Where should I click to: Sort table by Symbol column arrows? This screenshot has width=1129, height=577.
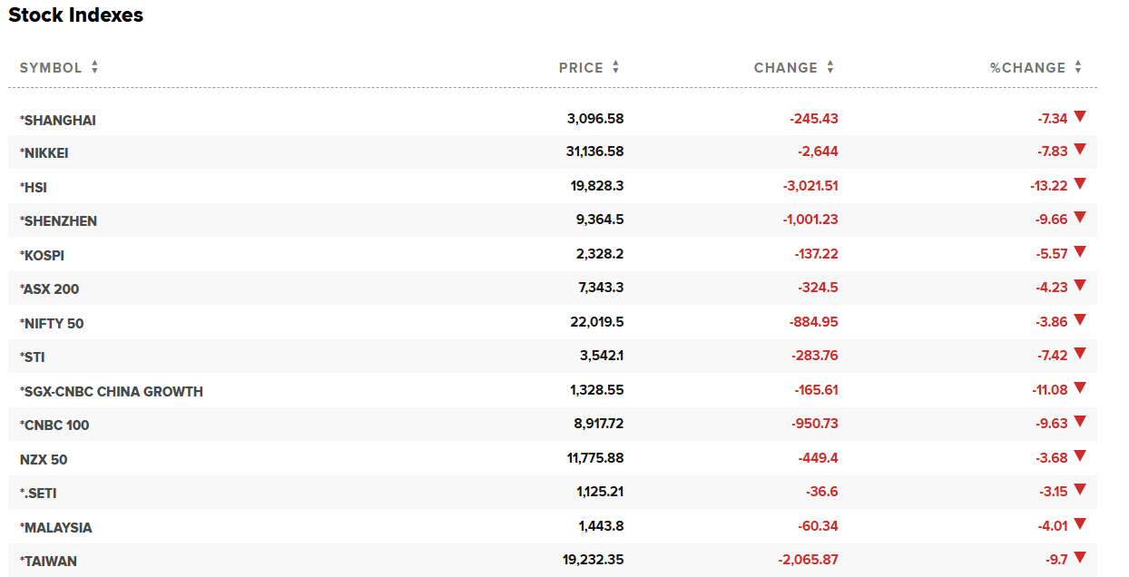(94, 68)
